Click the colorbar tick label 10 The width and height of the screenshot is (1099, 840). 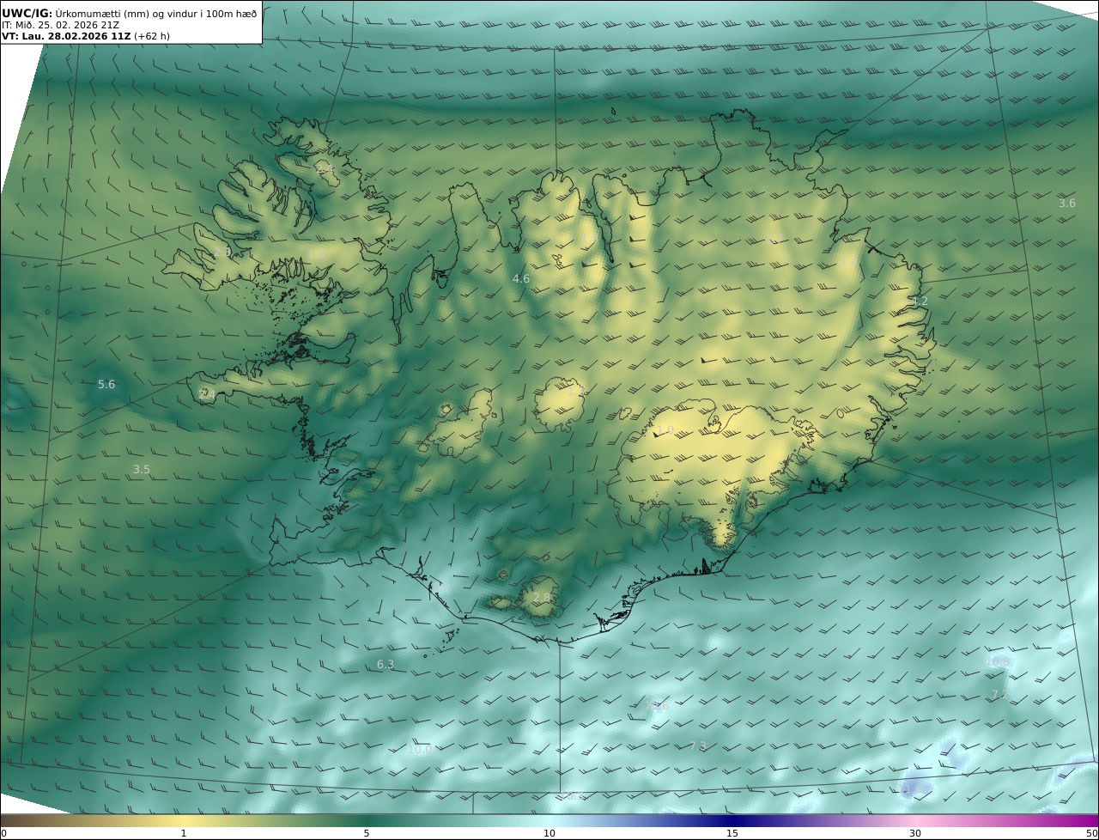[x=549, y=833]
